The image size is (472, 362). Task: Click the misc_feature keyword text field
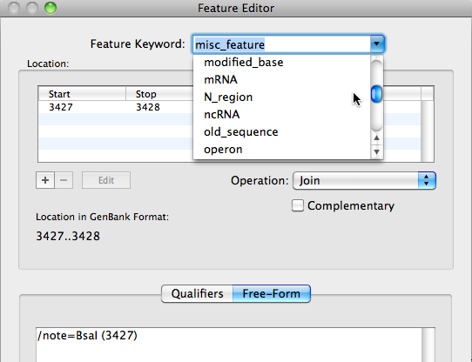(x=281, y=44)
